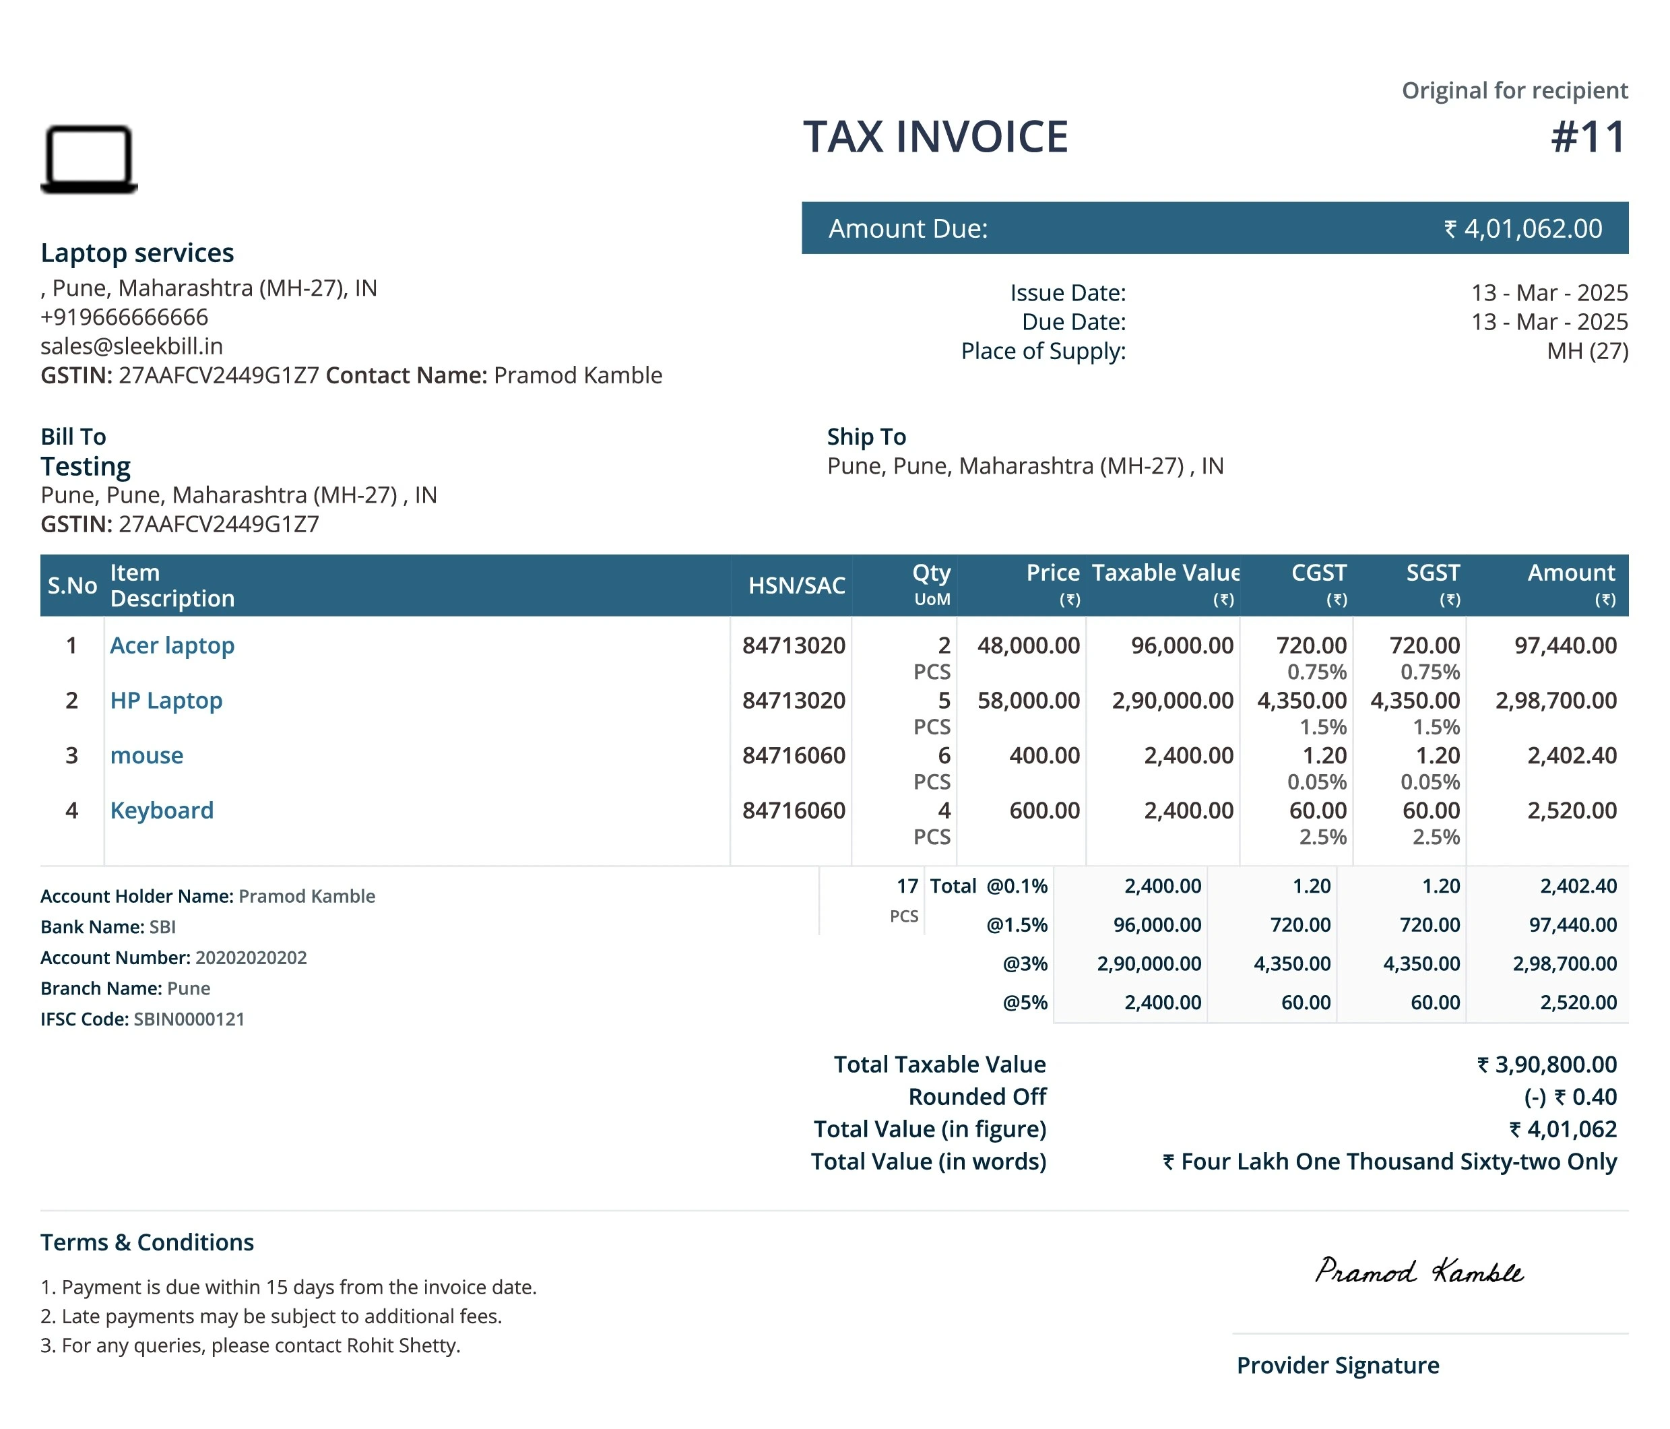Click the email sales@sleekbill.in
Image resolution: width=1670 pixels, height=1429 pixels.
[131, 346]
